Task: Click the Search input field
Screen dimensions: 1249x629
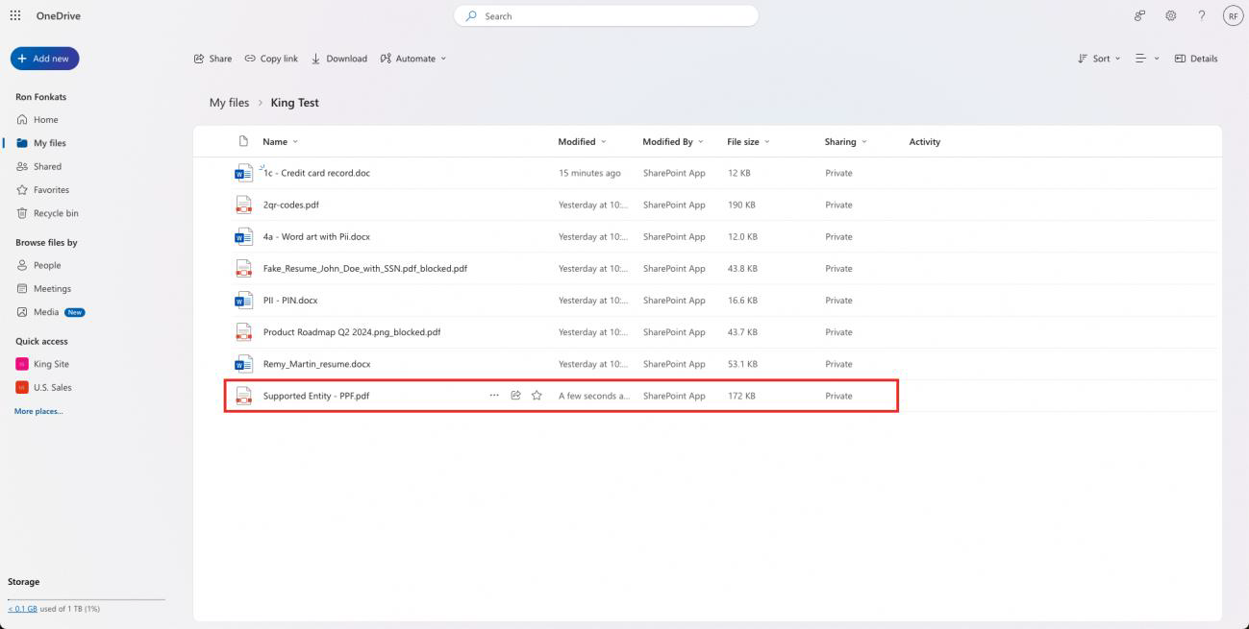Action: pos(606,16)
